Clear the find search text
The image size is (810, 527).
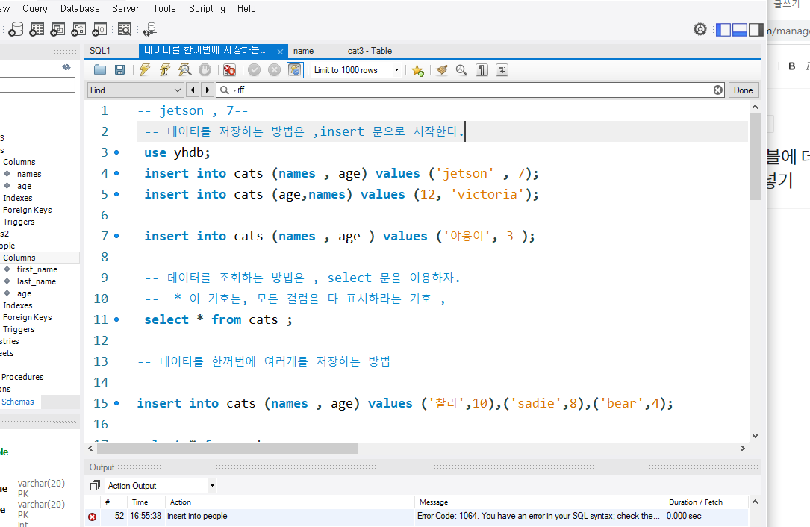tap(718, 90)
